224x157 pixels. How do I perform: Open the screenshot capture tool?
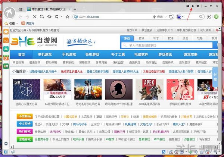click(209, 17)
